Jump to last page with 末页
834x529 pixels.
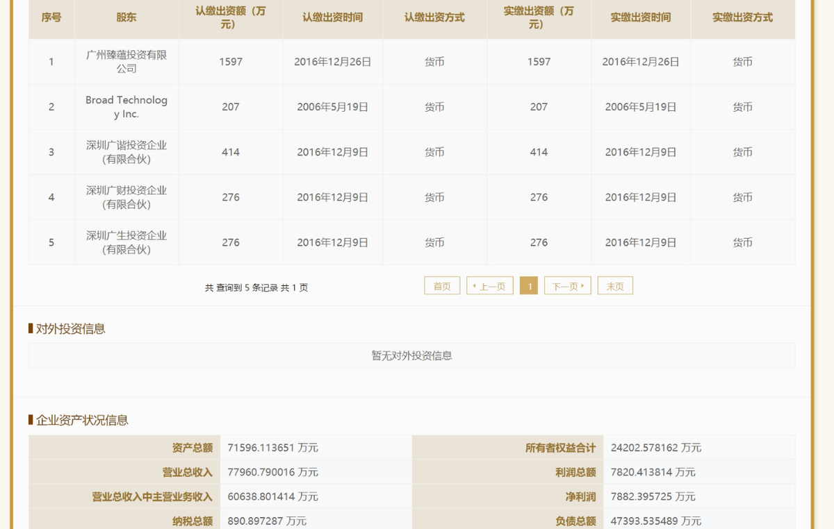[x=615, y=286]
